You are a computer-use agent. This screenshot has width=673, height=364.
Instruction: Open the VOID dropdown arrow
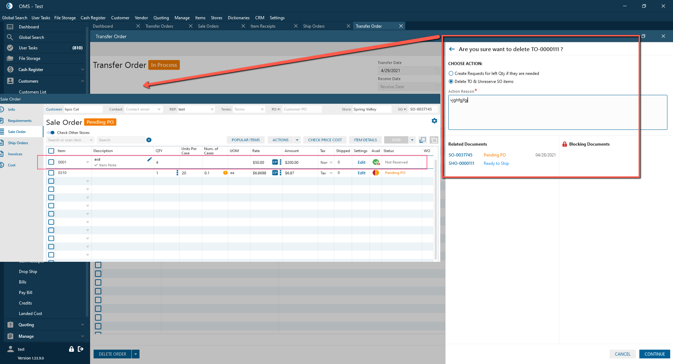(412, 140)
